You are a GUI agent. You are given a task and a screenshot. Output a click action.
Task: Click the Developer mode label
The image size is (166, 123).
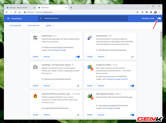[148, 18]
